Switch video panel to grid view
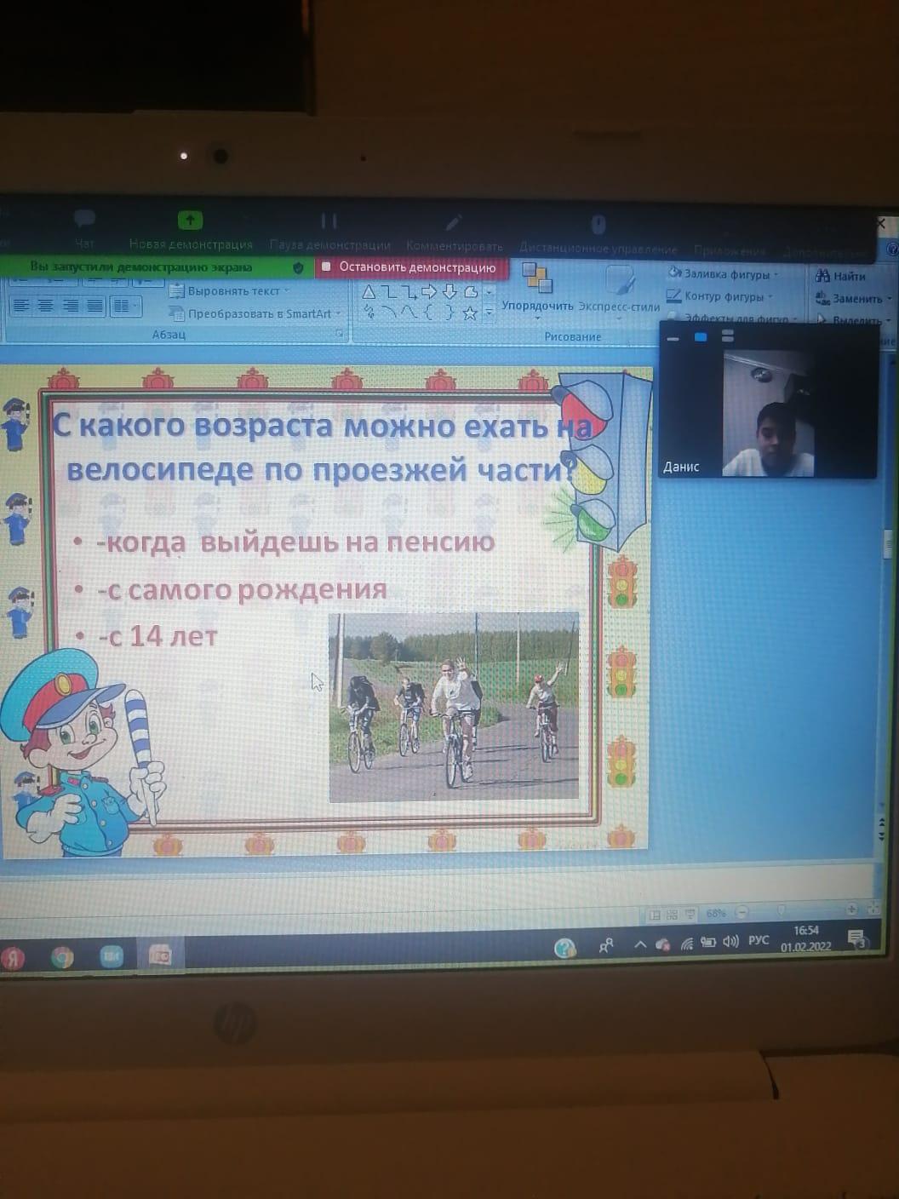Screen dimensions: 899x1199 click(728, 336)
